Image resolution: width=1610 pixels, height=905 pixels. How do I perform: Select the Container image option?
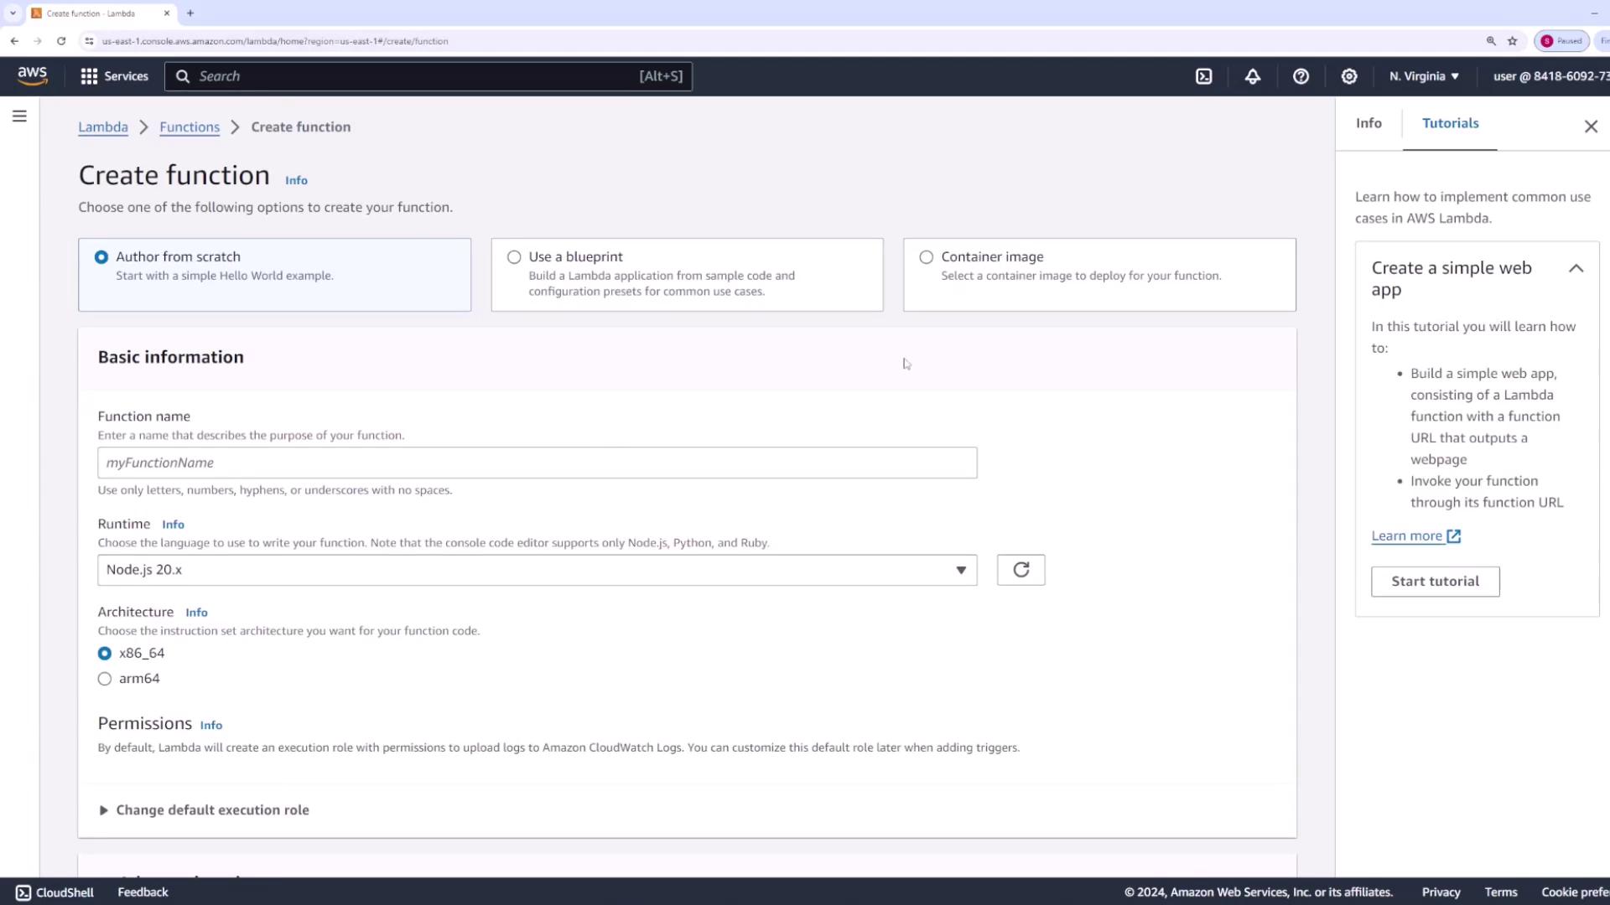(926, 257)
